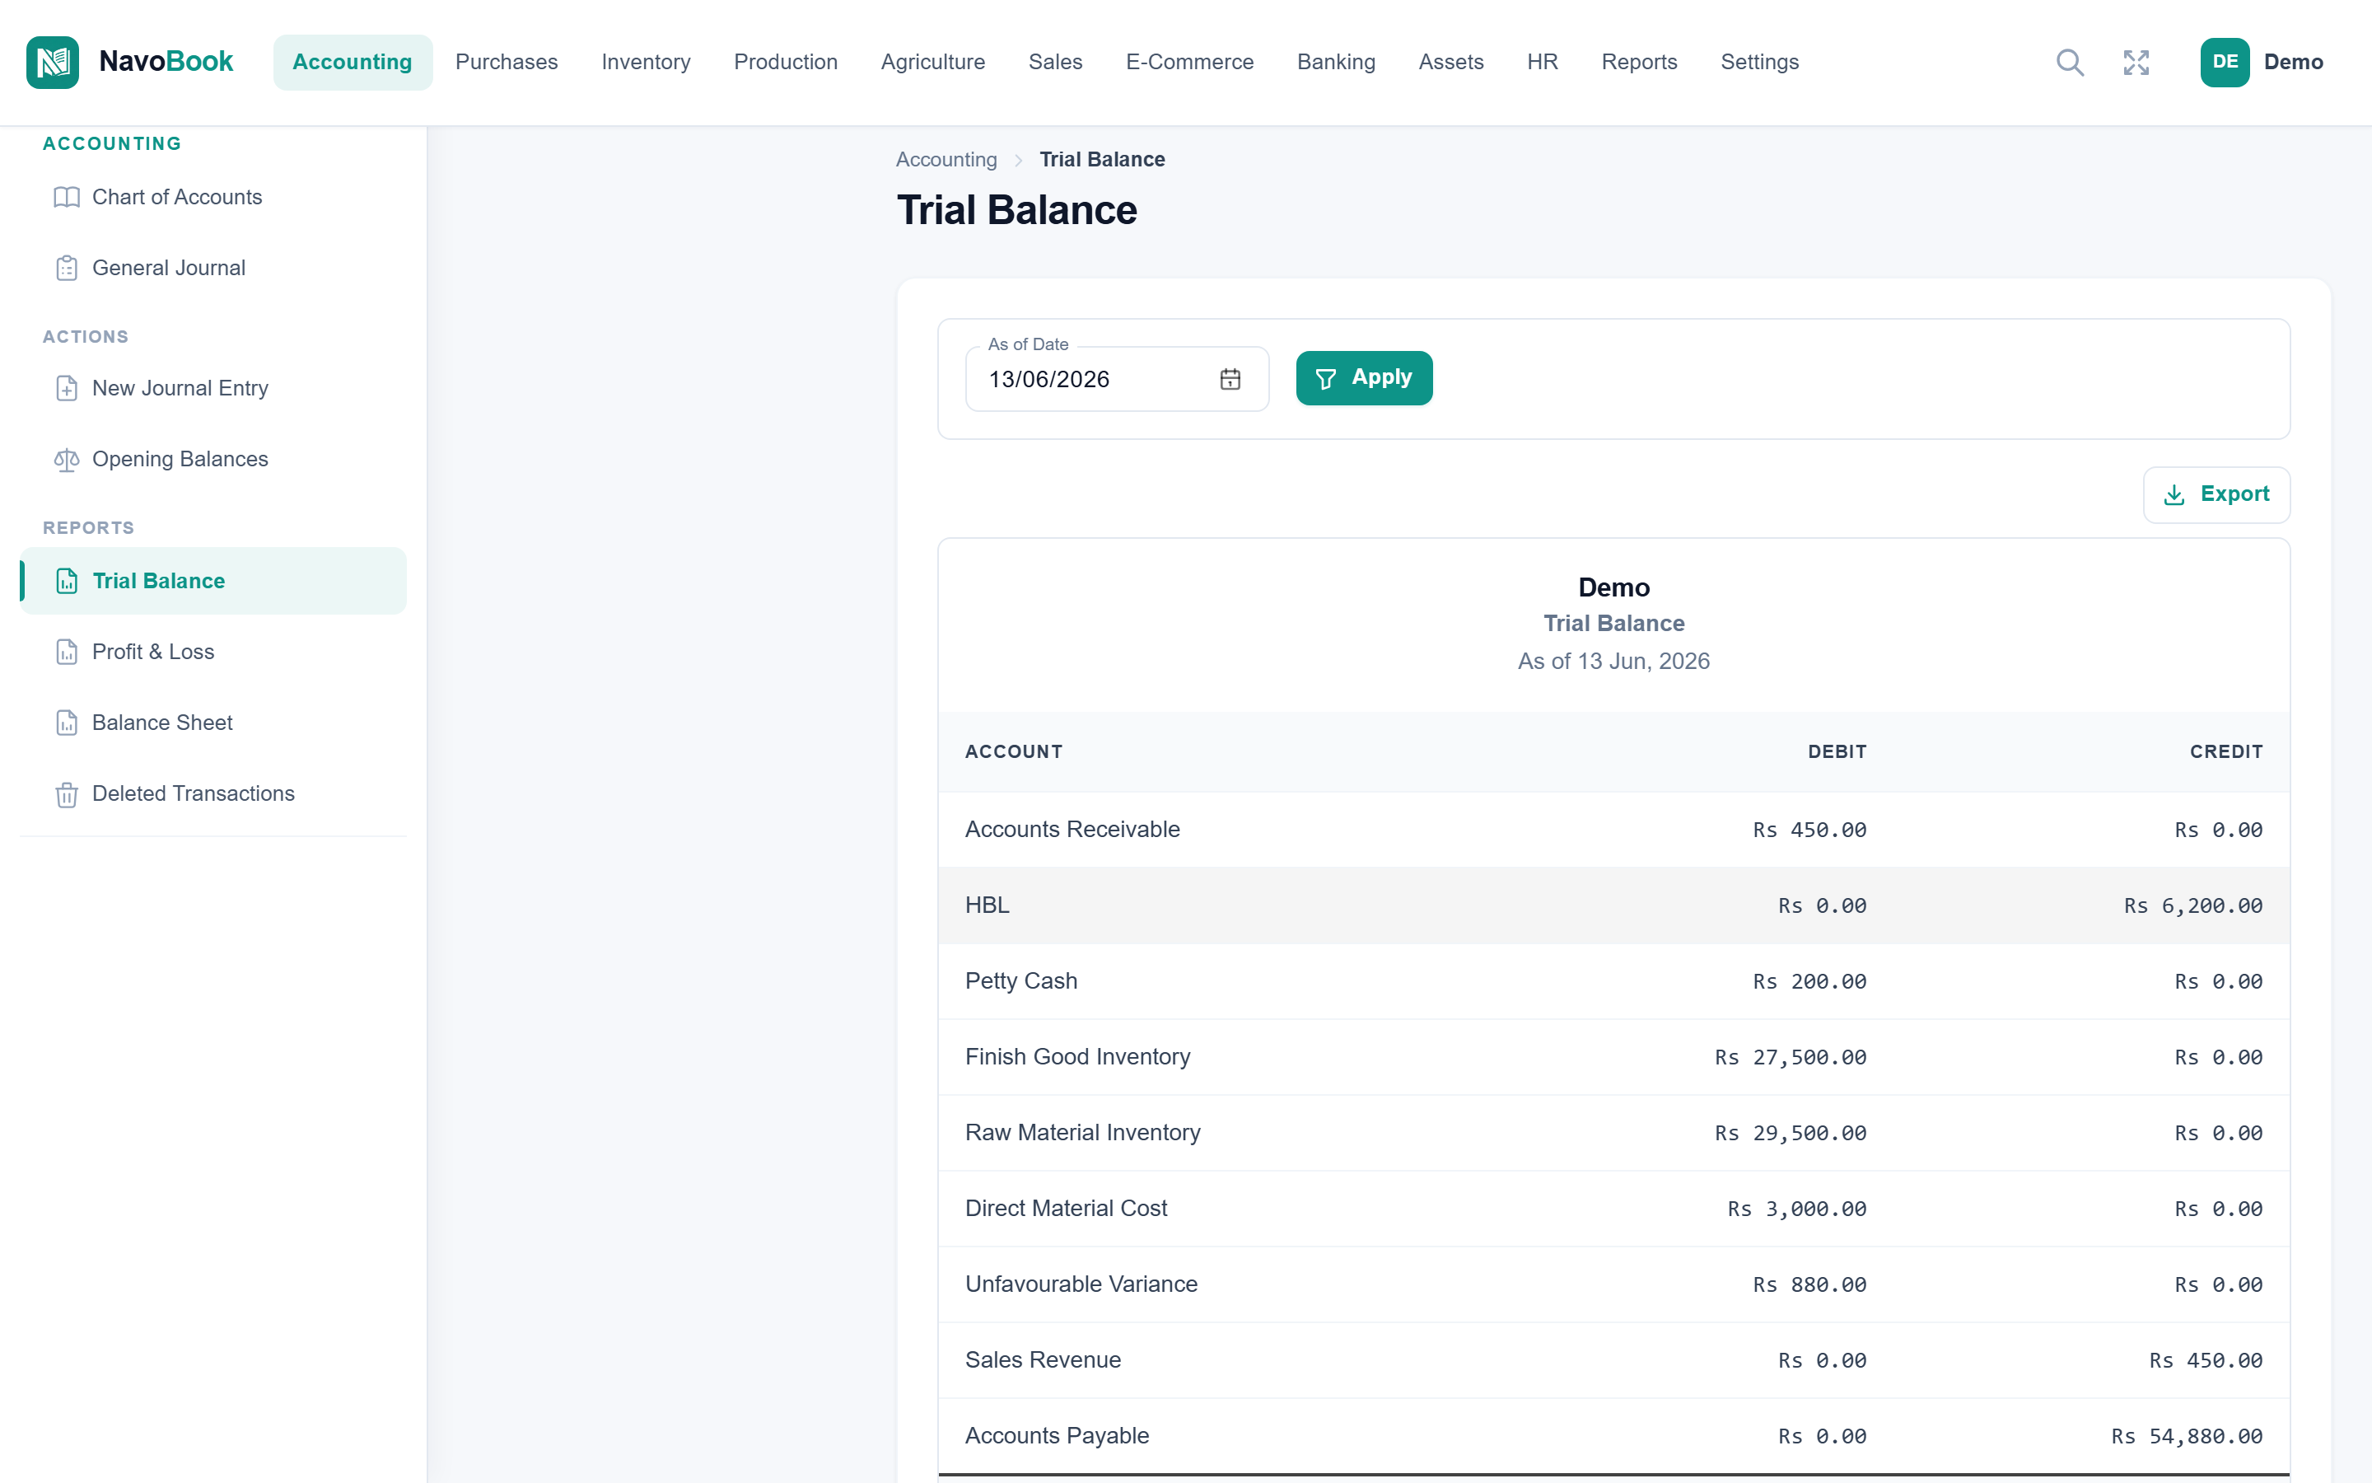Select the Accounts Payable row
The width and height of the screenshot is (2372, 1483).
pyautogui.click(x=1613, y=1436)
